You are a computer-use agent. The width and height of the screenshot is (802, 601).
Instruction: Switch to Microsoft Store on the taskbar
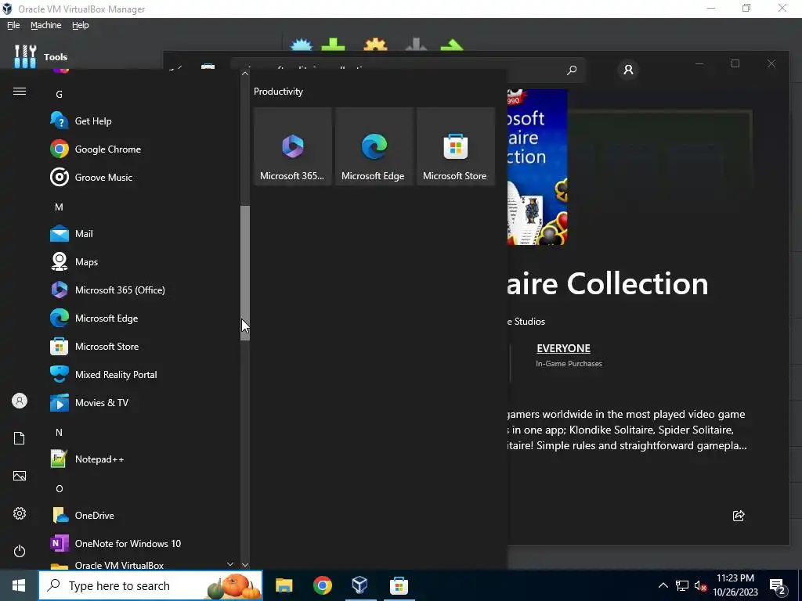399,585
